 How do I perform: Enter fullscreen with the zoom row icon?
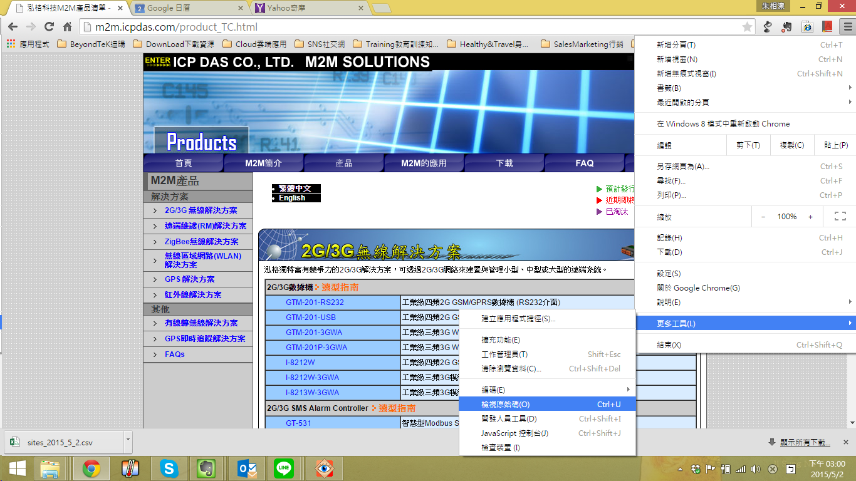click(x=840, y=216)
